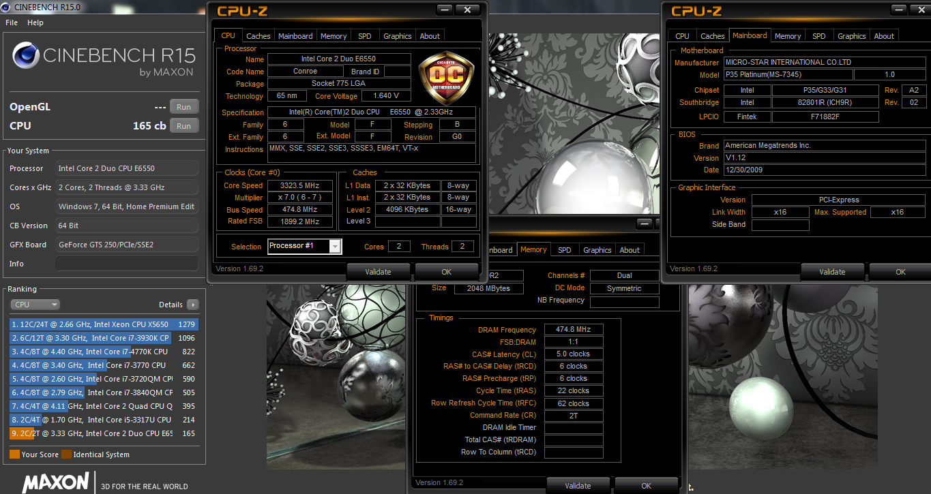Image resolution: width=931 pixels, height=494 pixels.
Task: Switch to Graphics tab in left CPU-Z window
Action: [x=398, y=36]
